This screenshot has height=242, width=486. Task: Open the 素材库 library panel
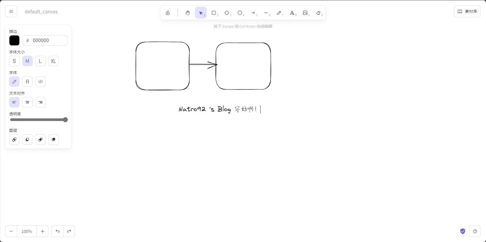click(467, 11)
